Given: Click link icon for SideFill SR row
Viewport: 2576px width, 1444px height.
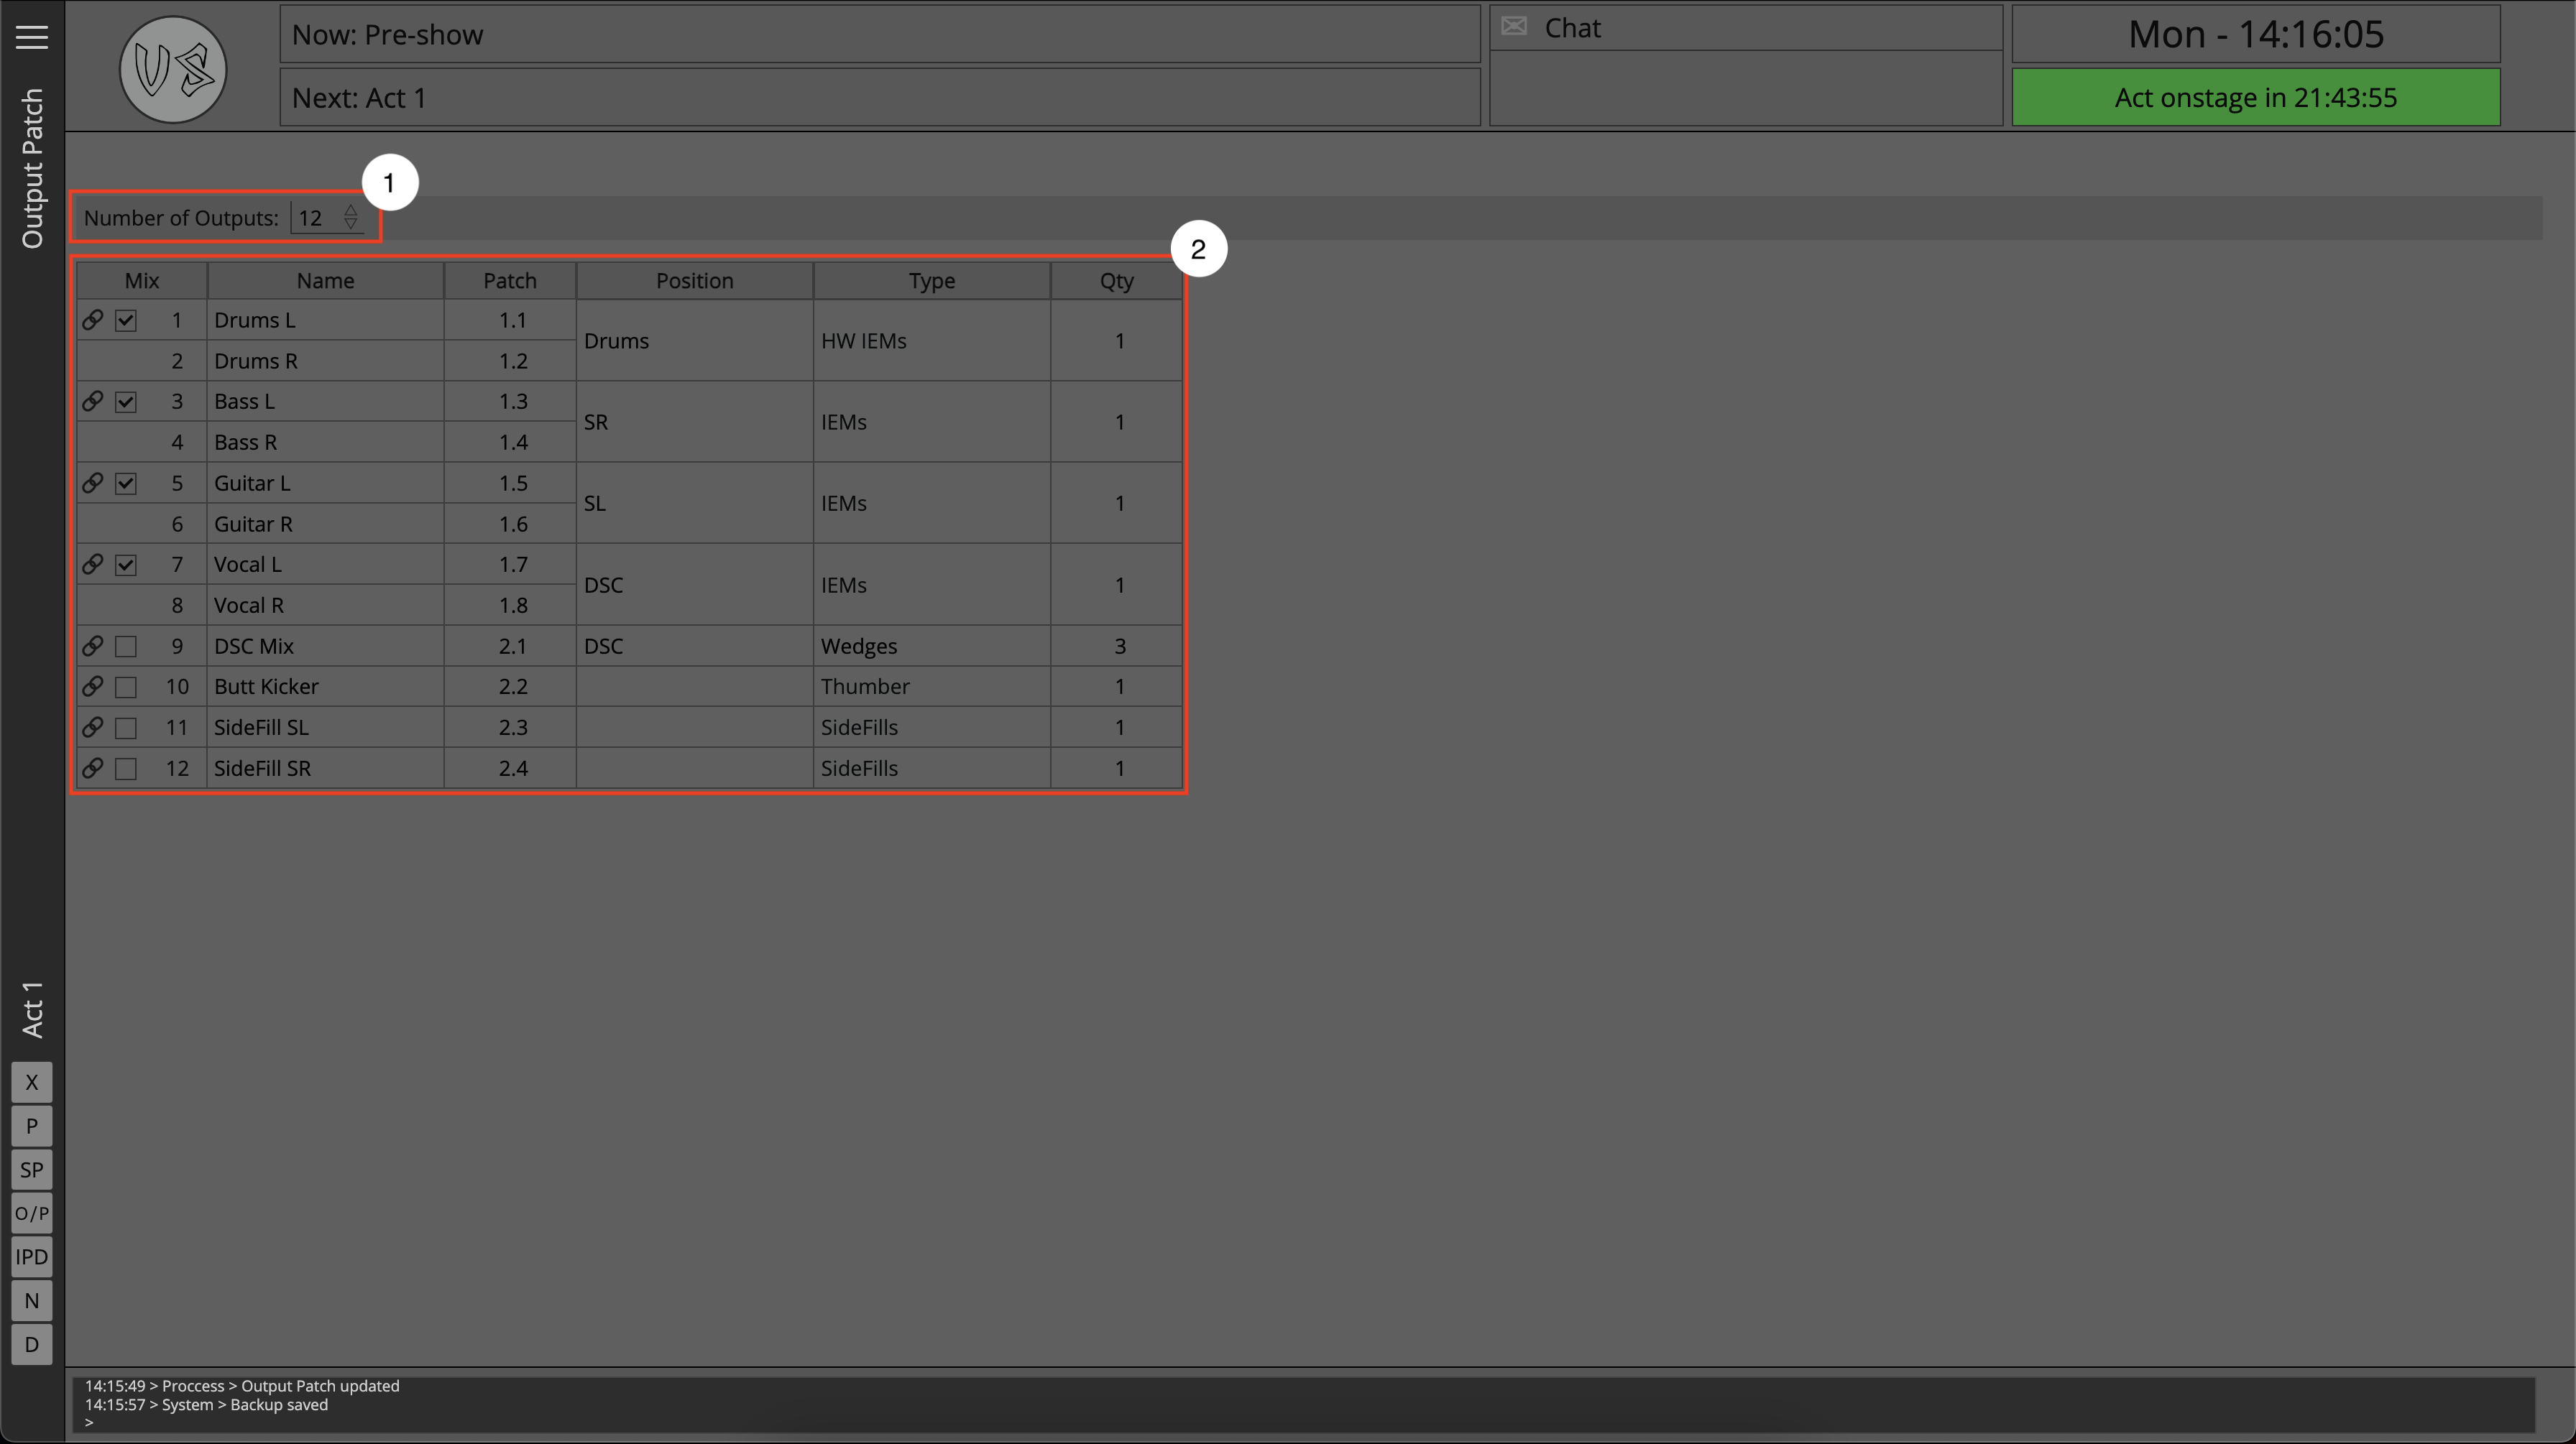Looking at the screenshot, I should (x=92, y=767).
